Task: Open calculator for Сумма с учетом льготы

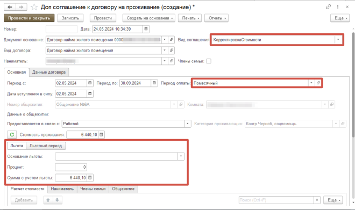Action: click(90, 178)
